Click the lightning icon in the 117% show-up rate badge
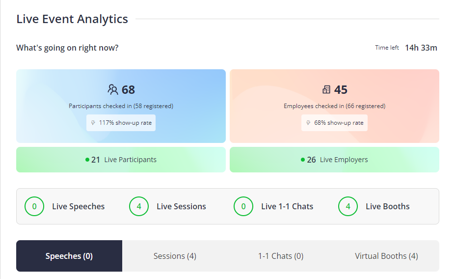 tap(93, 122)
